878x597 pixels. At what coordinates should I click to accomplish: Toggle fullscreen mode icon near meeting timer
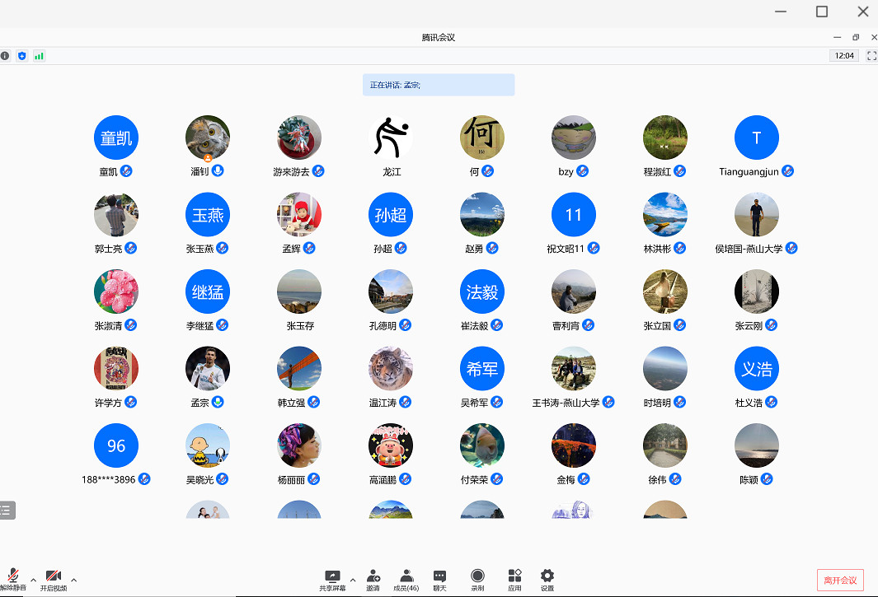[x=871, y=56]
